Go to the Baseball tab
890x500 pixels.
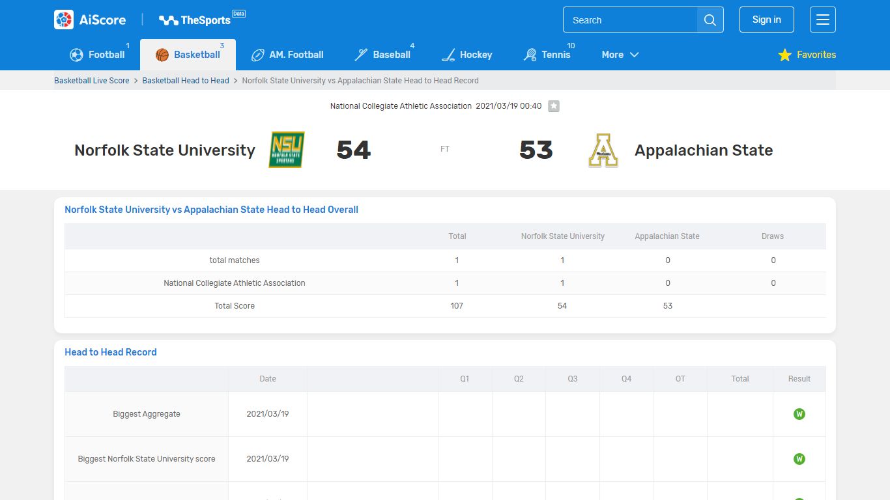[382, 55]
